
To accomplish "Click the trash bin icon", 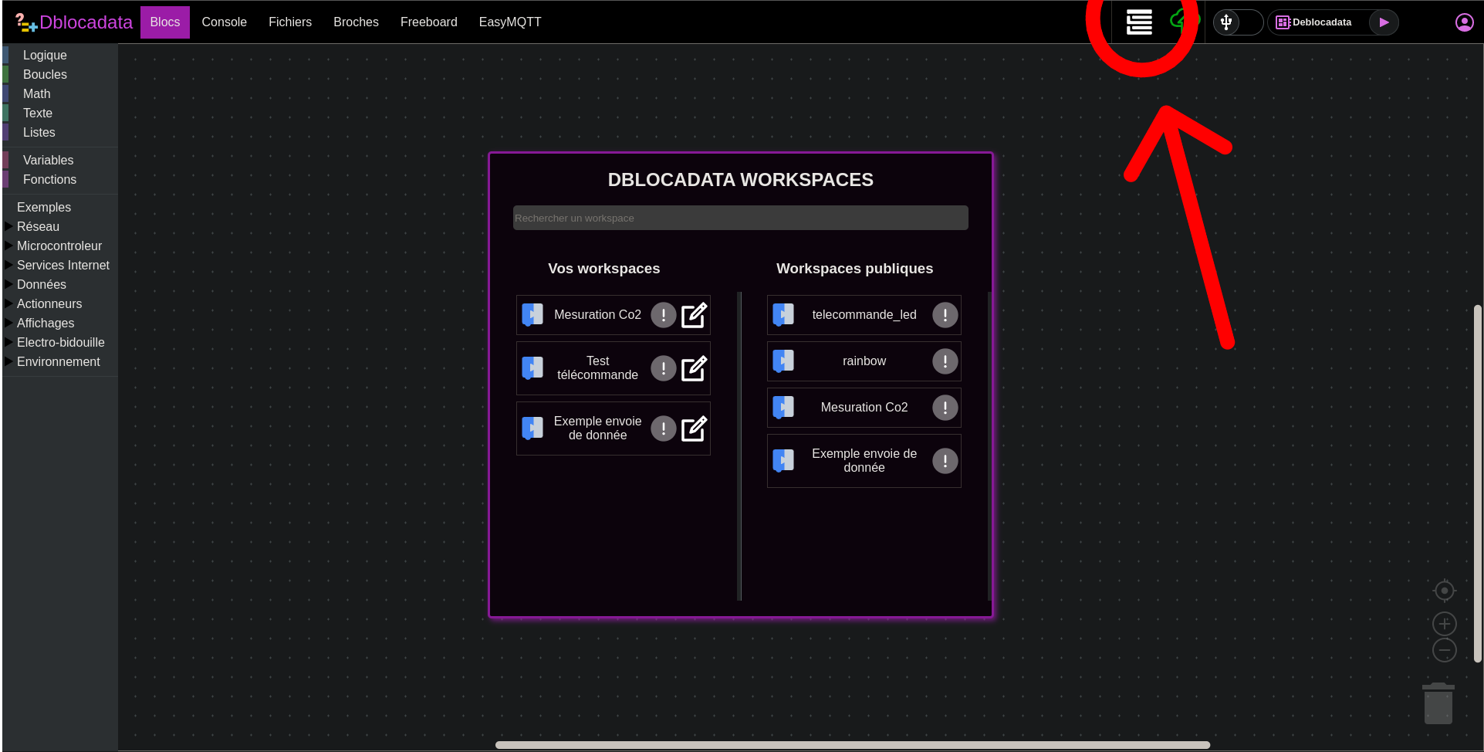I will (x=1438, y=703).
